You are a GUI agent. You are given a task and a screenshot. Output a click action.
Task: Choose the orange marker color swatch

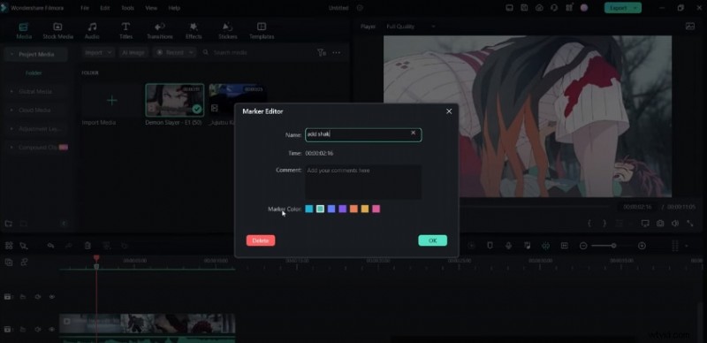tap(354, 209)
